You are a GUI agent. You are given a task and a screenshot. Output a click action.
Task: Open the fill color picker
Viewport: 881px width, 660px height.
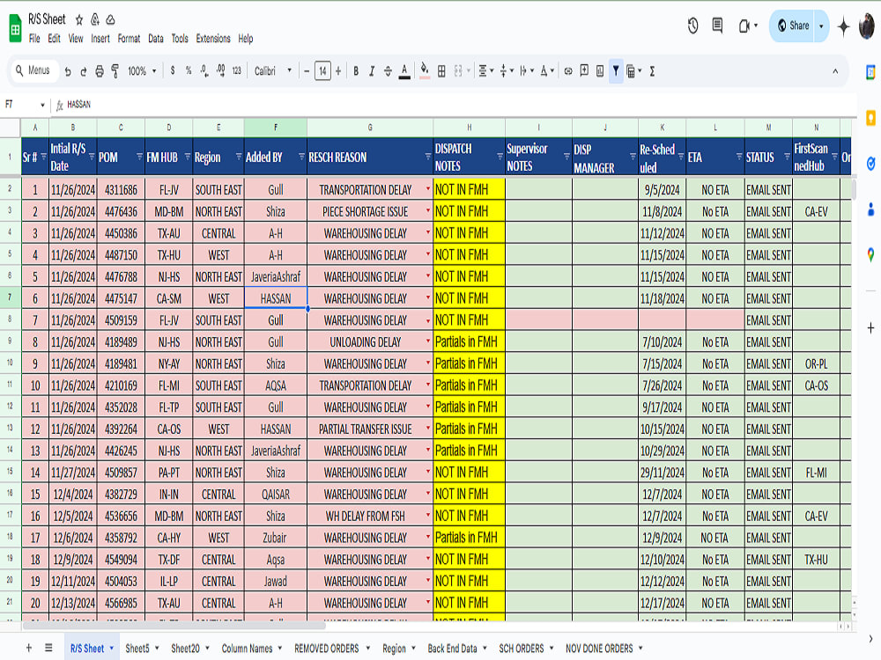tap(425, 70)
